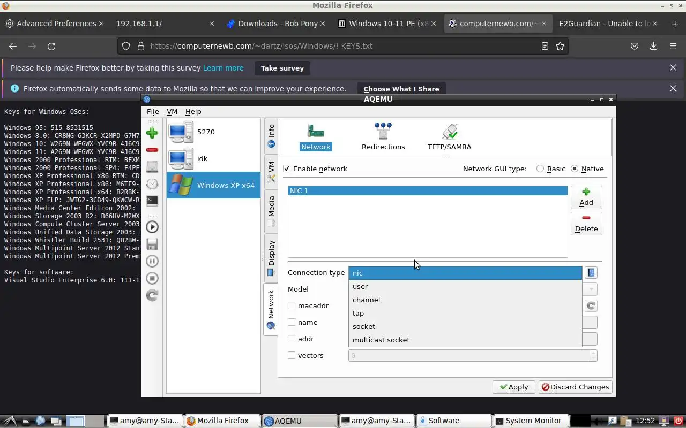This screenshot has height=428, width=686.
Task: Open the TFTP/SAMBA section icon
Action: pyautogui.click(x=449, y=137)
